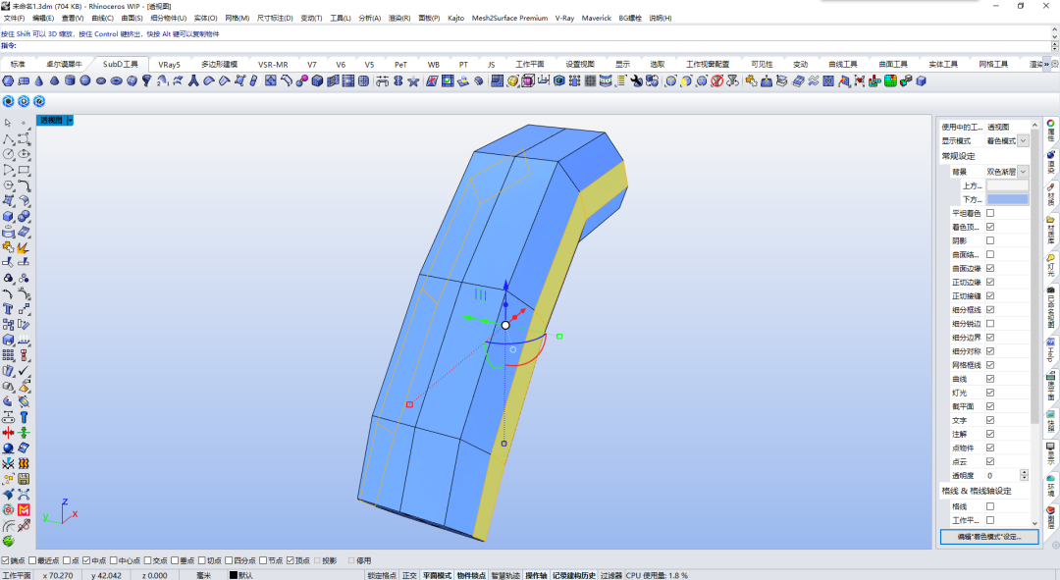Click the 下方 blue background color swatch

pyautogui.click(x=1007, y=199)
